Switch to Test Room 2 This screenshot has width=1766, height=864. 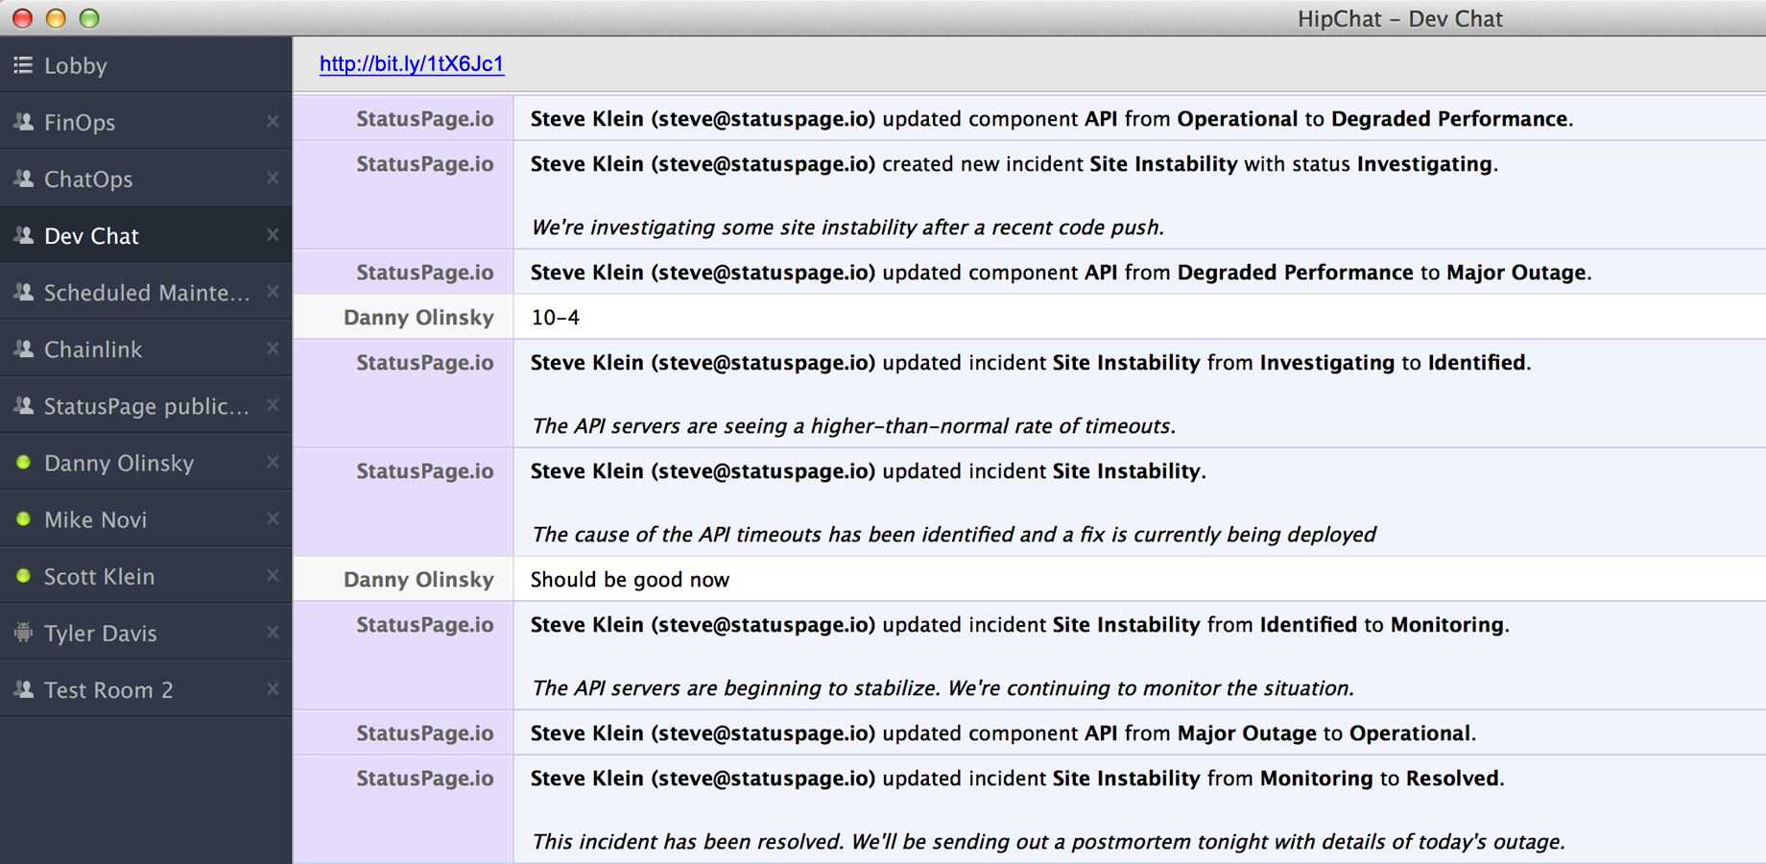click(146, 689)
